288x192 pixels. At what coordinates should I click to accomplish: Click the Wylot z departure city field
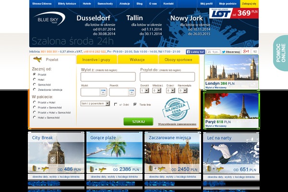click(x=108, y=77)
